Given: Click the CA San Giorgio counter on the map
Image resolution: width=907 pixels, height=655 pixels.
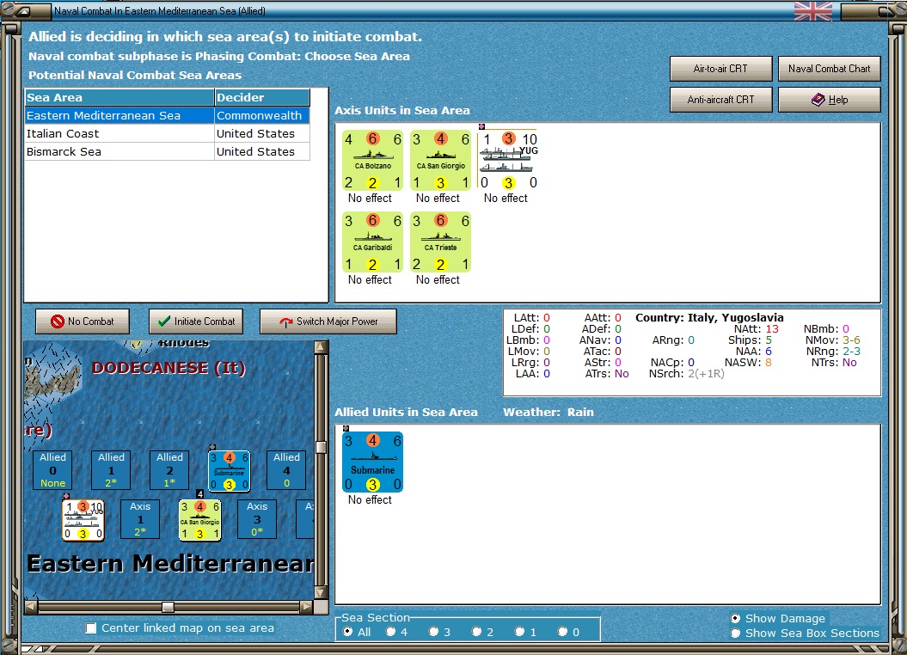Looking at the screenshot, I should (x=200, y=520).
